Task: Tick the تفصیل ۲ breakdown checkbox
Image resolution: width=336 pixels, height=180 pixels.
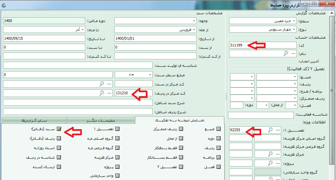Action: 181,167
